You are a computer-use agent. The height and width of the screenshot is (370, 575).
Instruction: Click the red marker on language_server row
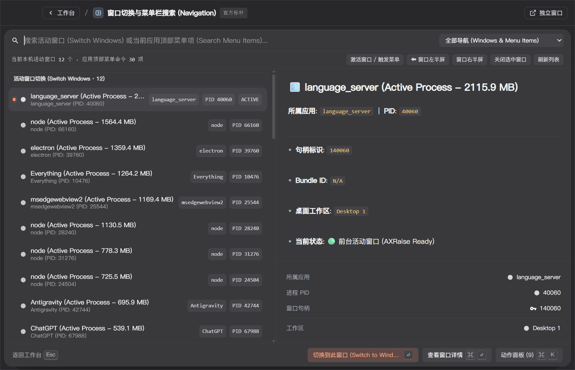click(x=14, y=99)
